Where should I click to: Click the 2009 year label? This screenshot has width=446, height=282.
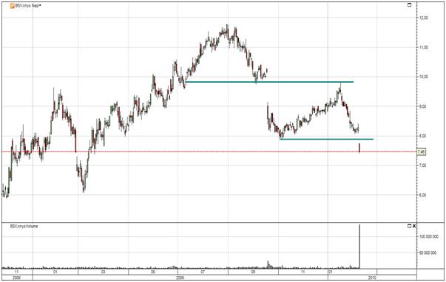180,278
